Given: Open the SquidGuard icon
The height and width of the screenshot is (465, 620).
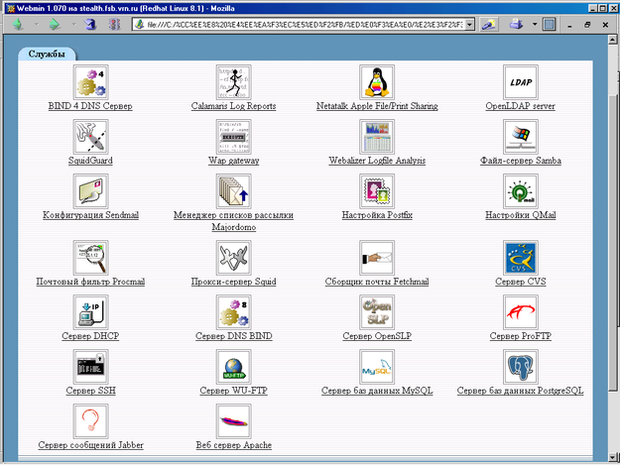Looking at the screenshot, I should pos(90,137).
